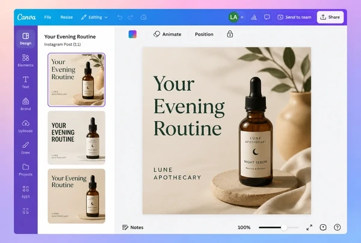Click the serum bottle image on canvas
361x243 pixels.
click(256, 132)
